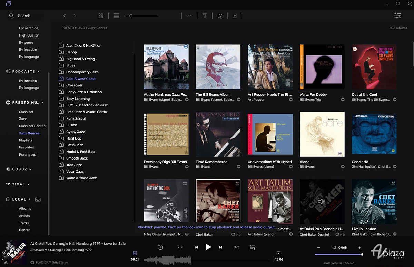Open the sort order dropdown
414x267 pixels.
click(x=189, y=16)
